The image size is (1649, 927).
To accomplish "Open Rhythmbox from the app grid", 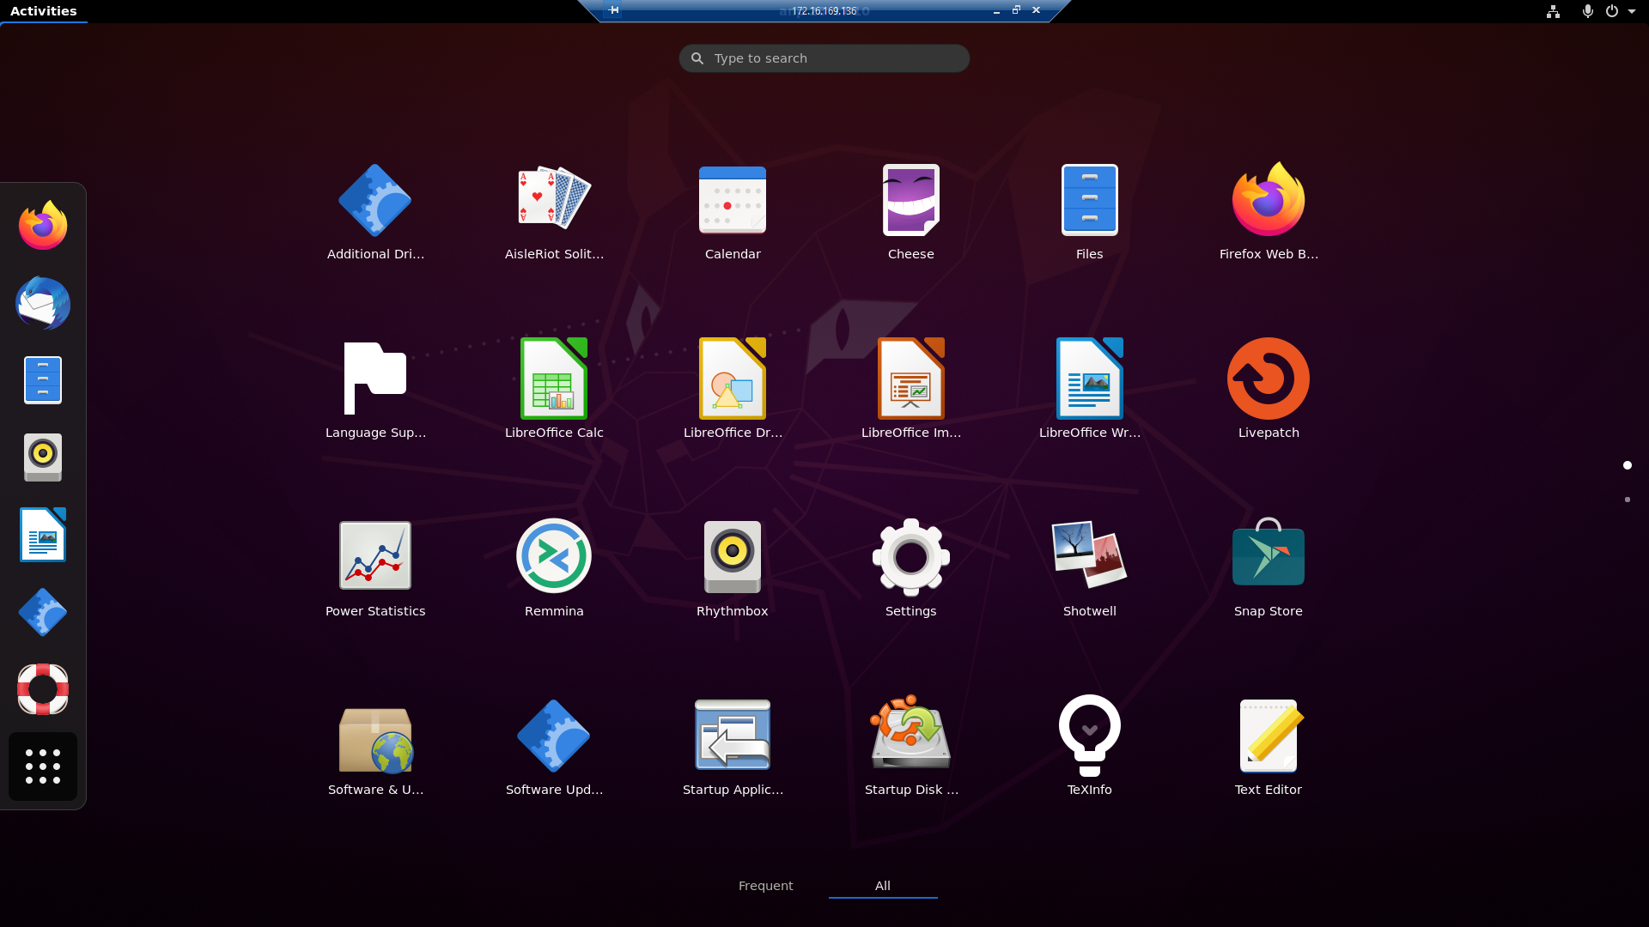I will pyautogui.click(x=733, y=569).
